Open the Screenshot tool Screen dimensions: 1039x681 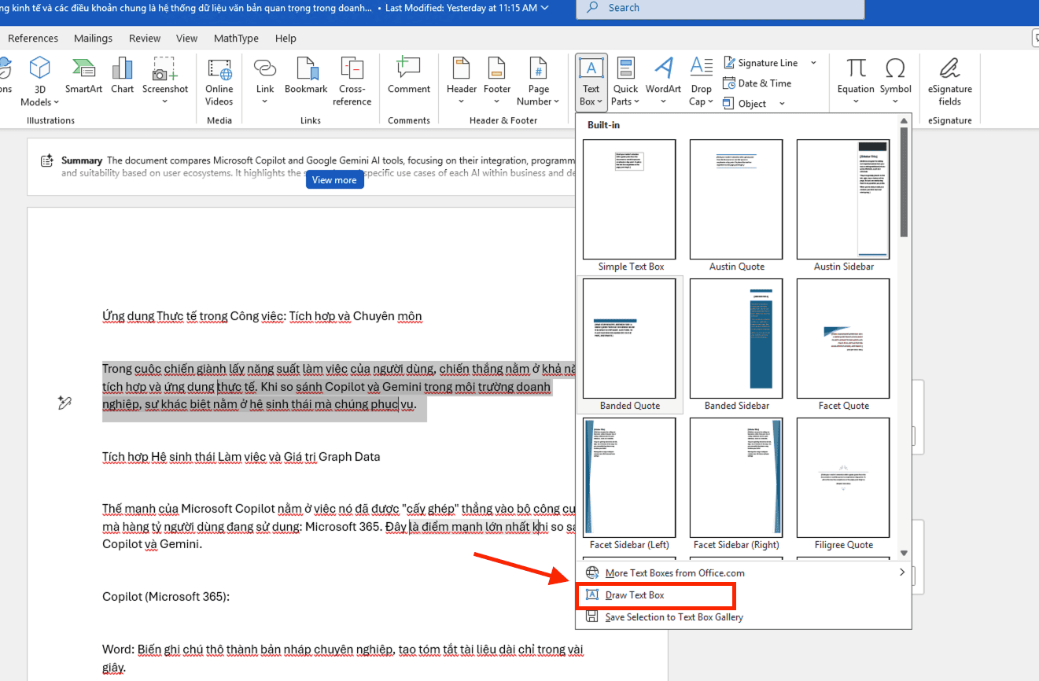pyautogui.click(x=165, y=82)
